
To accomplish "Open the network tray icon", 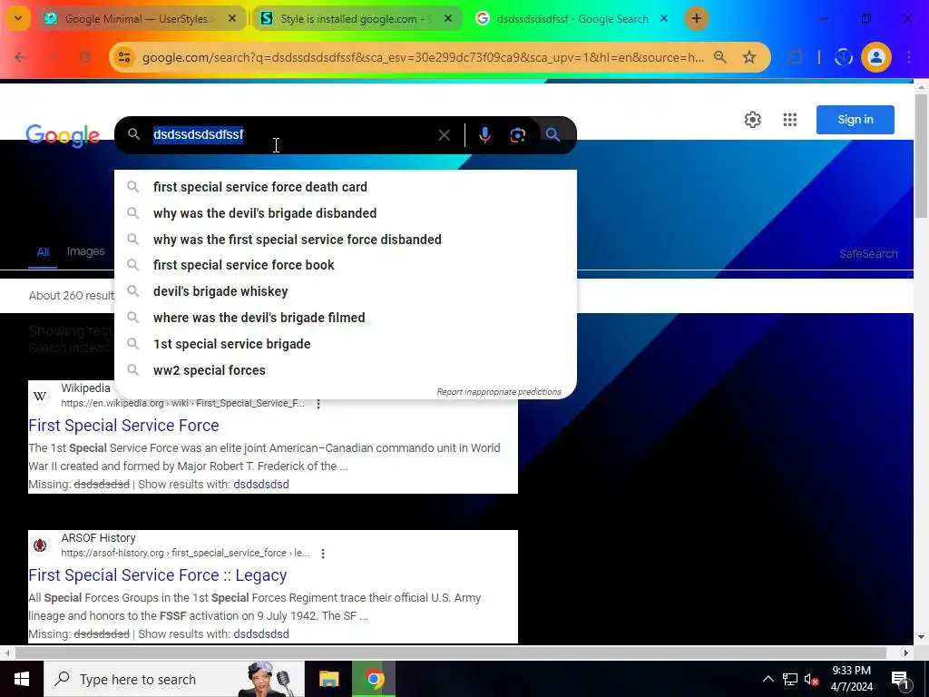I will (790, 679).
